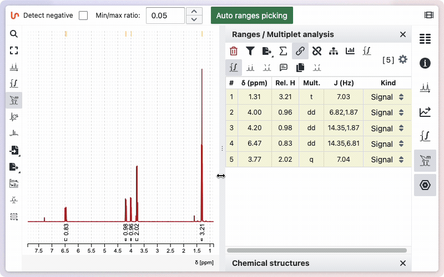Click the broken-link unlink icon
Image resolution: width=444 pixels, height=277 pixels.
click(317, 52)
